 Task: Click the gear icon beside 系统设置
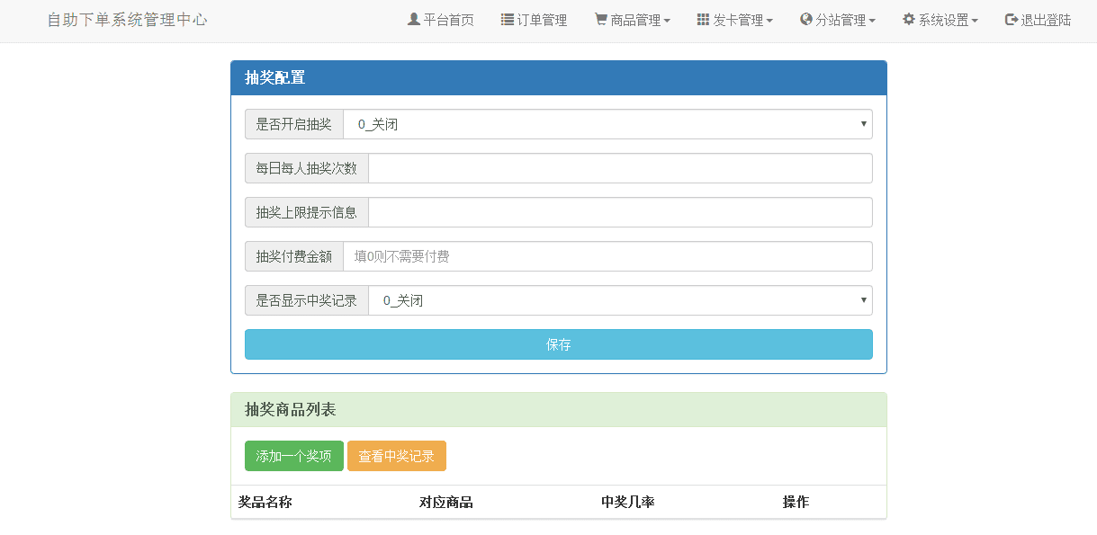pyautogui.click(x=908, y=19)
